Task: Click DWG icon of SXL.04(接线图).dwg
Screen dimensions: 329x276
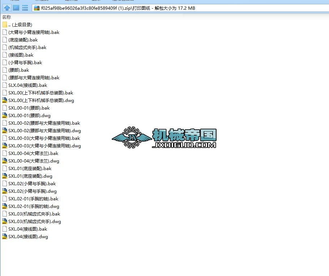Action: point(5,236)
